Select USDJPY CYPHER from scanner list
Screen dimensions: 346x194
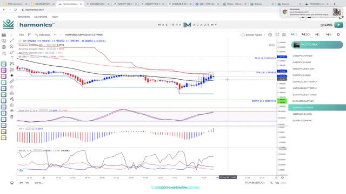tap(302, 56)
